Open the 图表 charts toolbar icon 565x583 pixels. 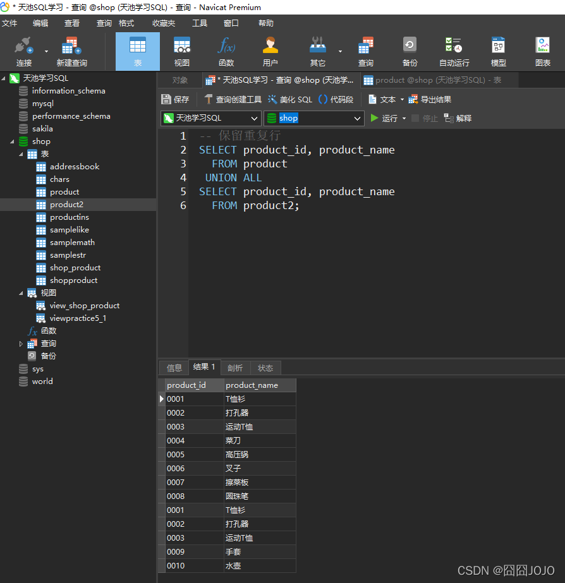[543, 51]
